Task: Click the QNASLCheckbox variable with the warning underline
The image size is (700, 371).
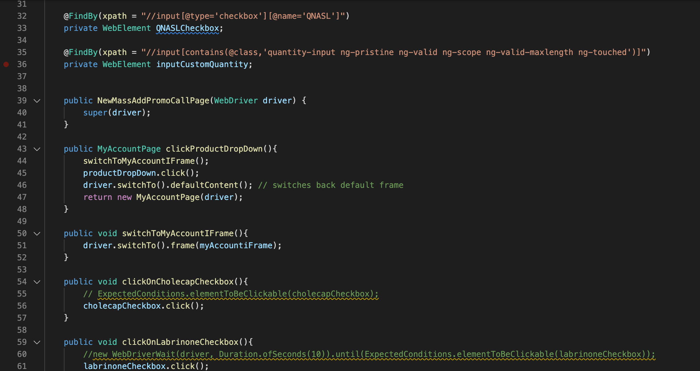Action: click(187, 28)
